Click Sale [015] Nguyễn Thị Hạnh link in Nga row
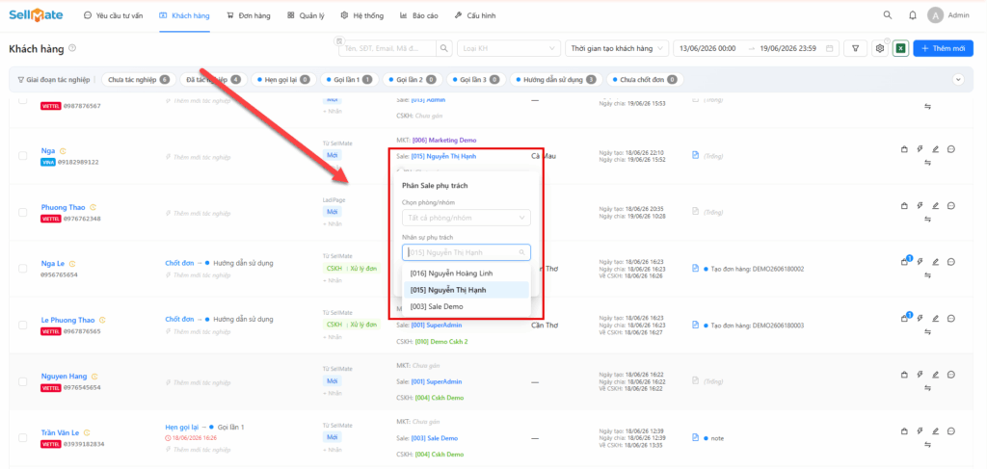 (x=445, y=156)
